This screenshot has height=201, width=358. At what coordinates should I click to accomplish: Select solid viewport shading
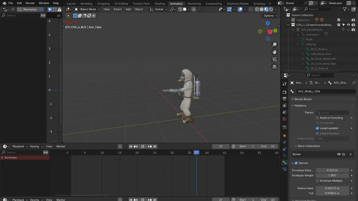[x=262, y=10]
